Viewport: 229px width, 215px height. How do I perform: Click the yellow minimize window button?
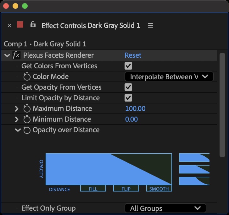click(15, 6)
